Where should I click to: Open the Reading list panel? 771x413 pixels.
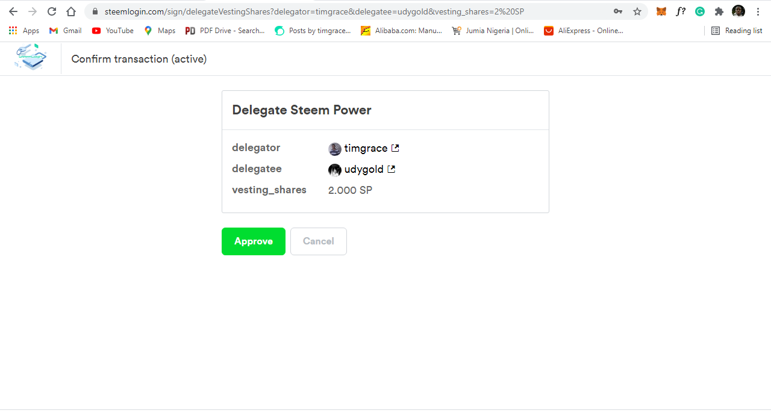[x=737, y=30]
